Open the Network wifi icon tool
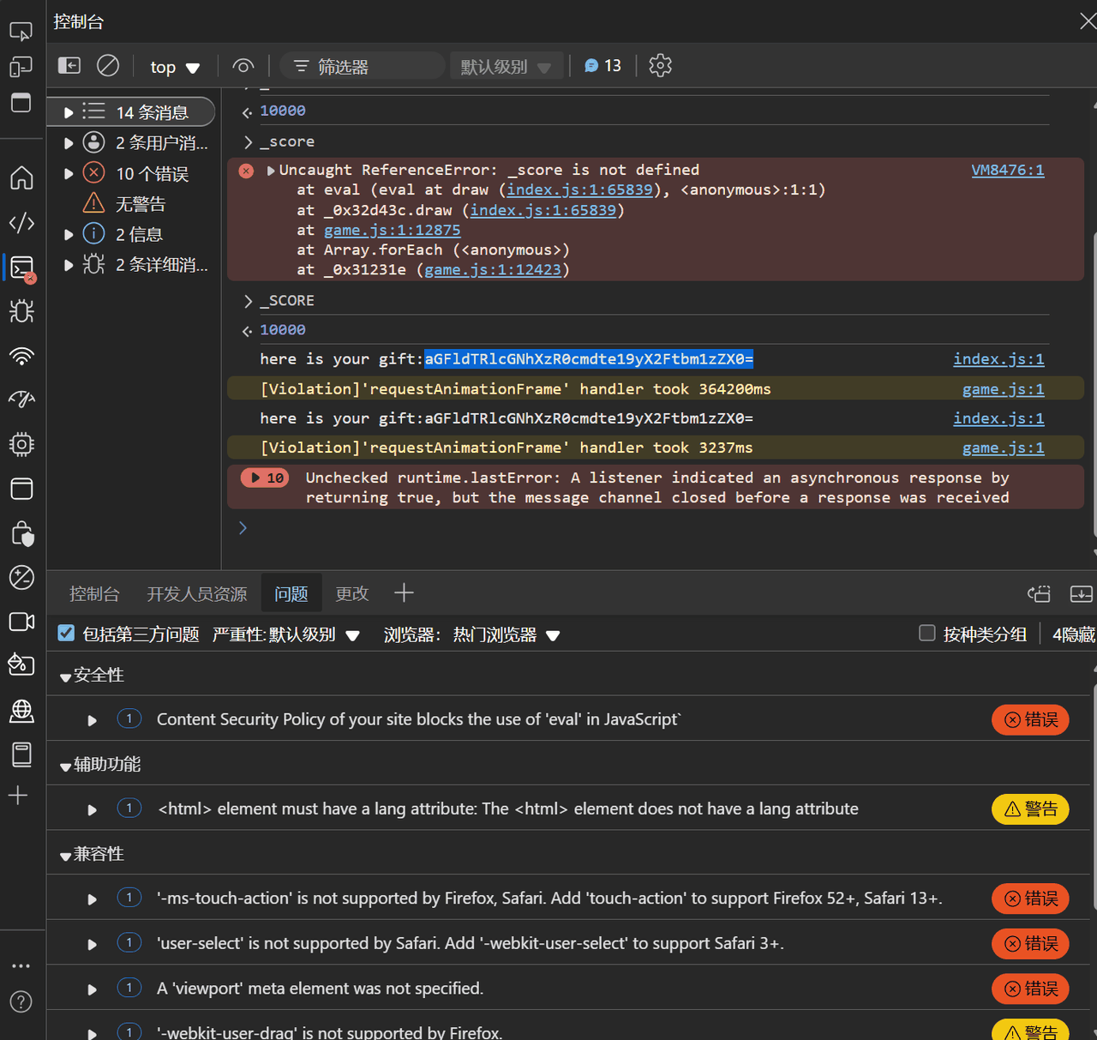 click(21, 356)
